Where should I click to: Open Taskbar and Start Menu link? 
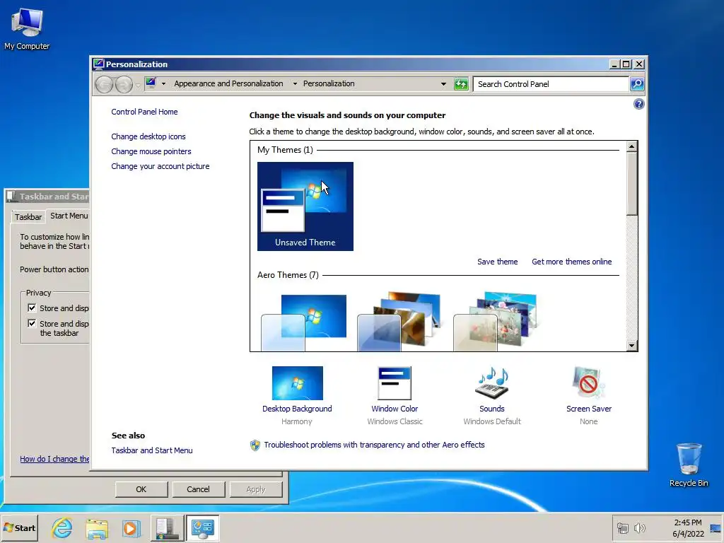(152, 450)
